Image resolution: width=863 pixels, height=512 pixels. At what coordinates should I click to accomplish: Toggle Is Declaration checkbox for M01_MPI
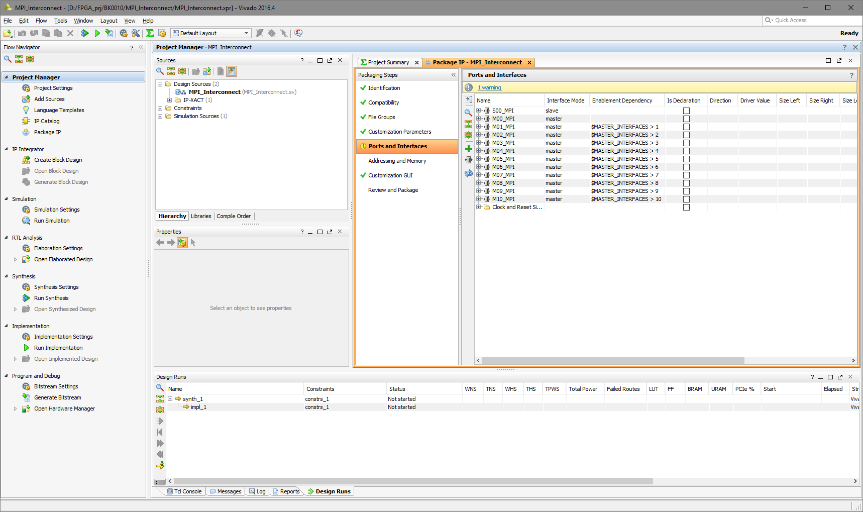click(686, 127)
